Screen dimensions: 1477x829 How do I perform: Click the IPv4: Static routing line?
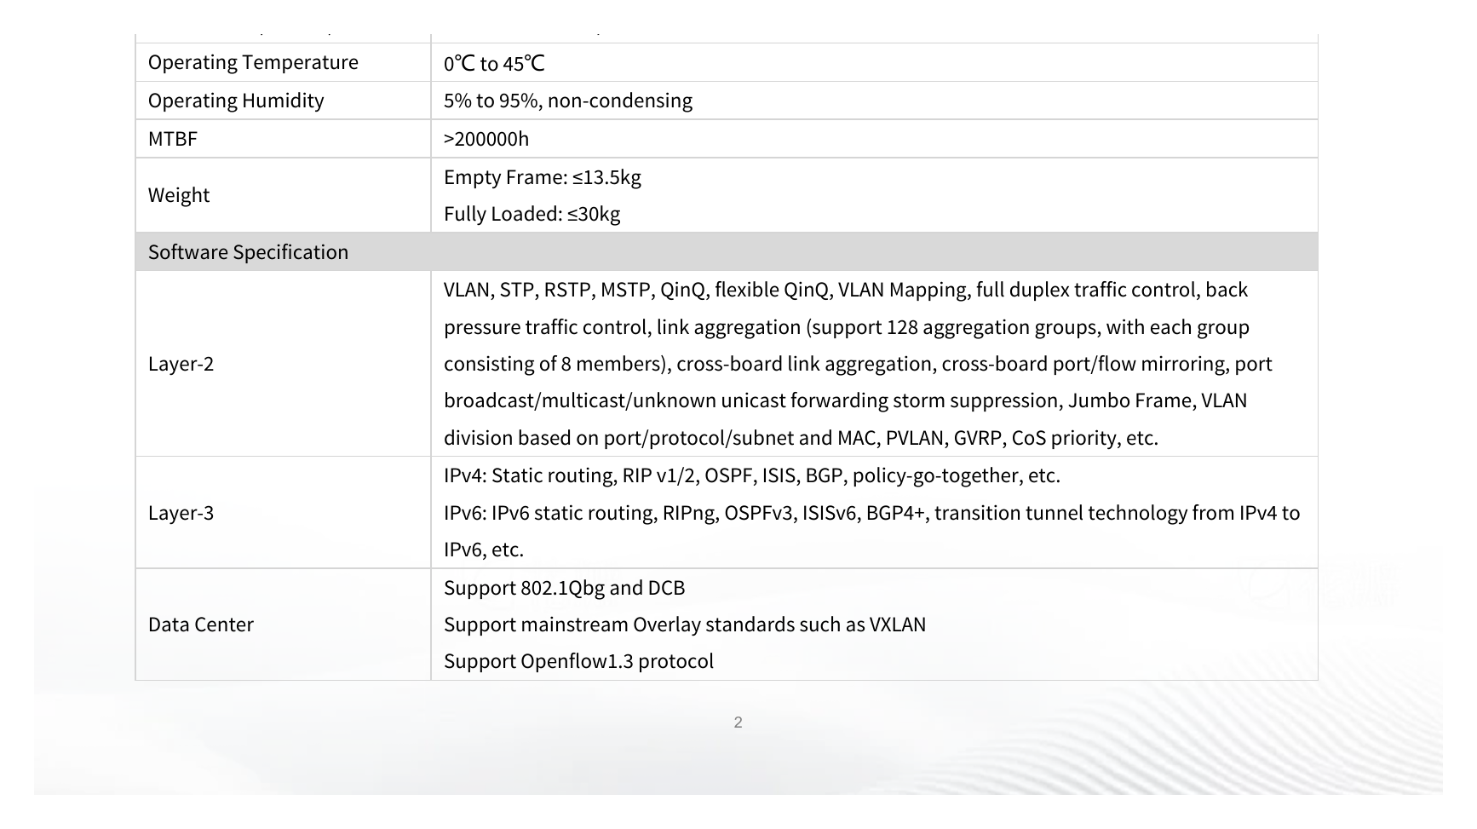pos(752,475)
